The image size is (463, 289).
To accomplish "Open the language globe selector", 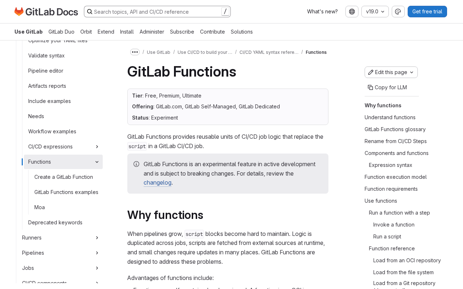I will pyautogui.click(x=352, y=12).
